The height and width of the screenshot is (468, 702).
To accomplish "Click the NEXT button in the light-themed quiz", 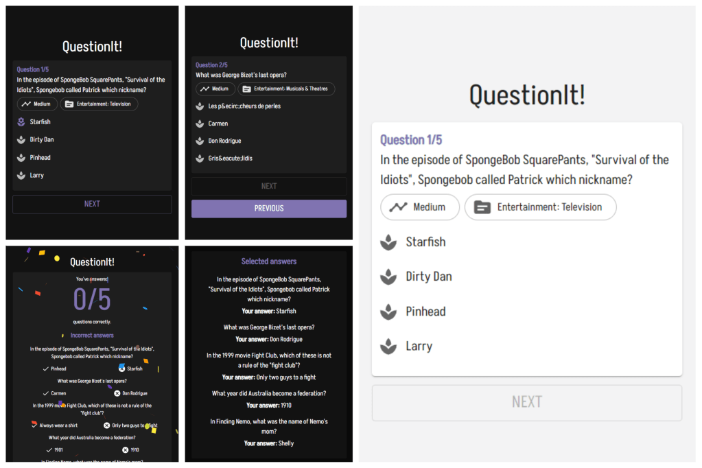I will pos(526,402).
